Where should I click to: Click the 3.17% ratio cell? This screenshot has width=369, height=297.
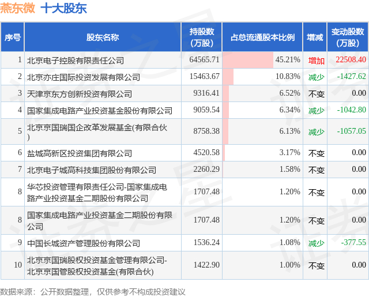pyautogui.click(x=262, y=152)
